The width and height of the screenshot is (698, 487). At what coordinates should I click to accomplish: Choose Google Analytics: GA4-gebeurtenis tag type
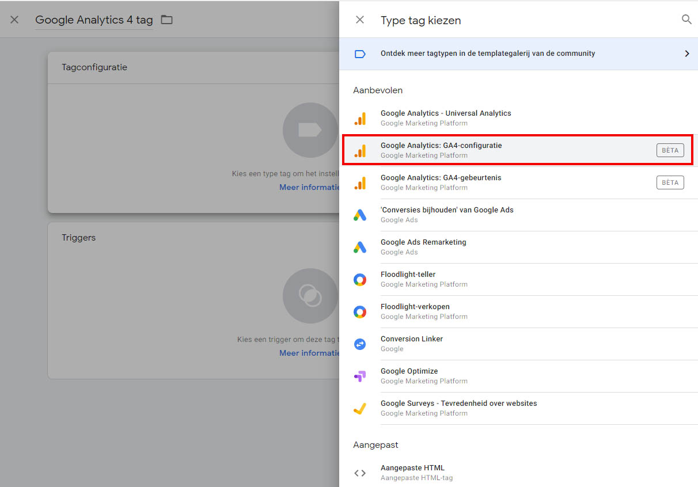click(441, 182)
